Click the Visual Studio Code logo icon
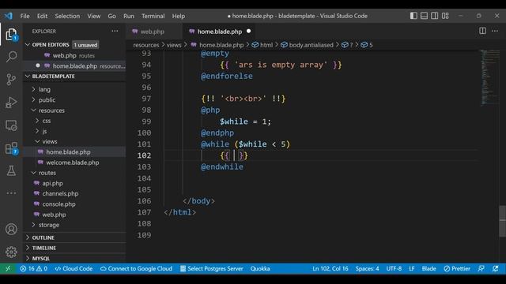The width and height of the screenshot is (506, 284). tap(9, 16)
